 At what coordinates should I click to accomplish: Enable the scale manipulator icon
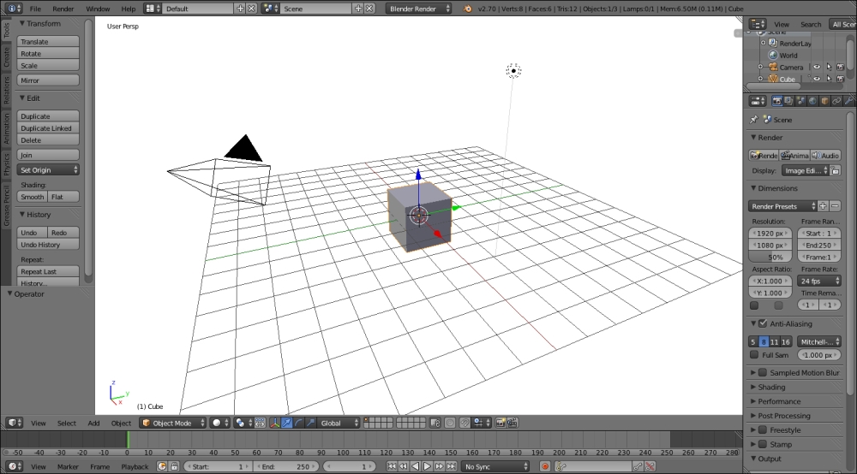tap(310, 423)
